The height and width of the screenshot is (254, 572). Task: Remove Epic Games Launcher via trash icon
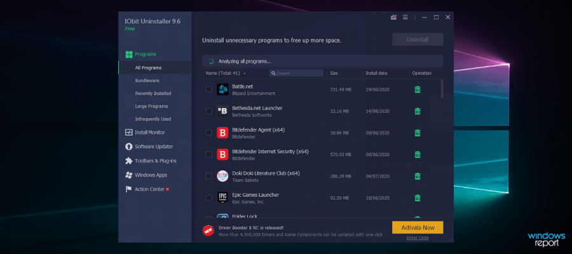coord(418,198)
